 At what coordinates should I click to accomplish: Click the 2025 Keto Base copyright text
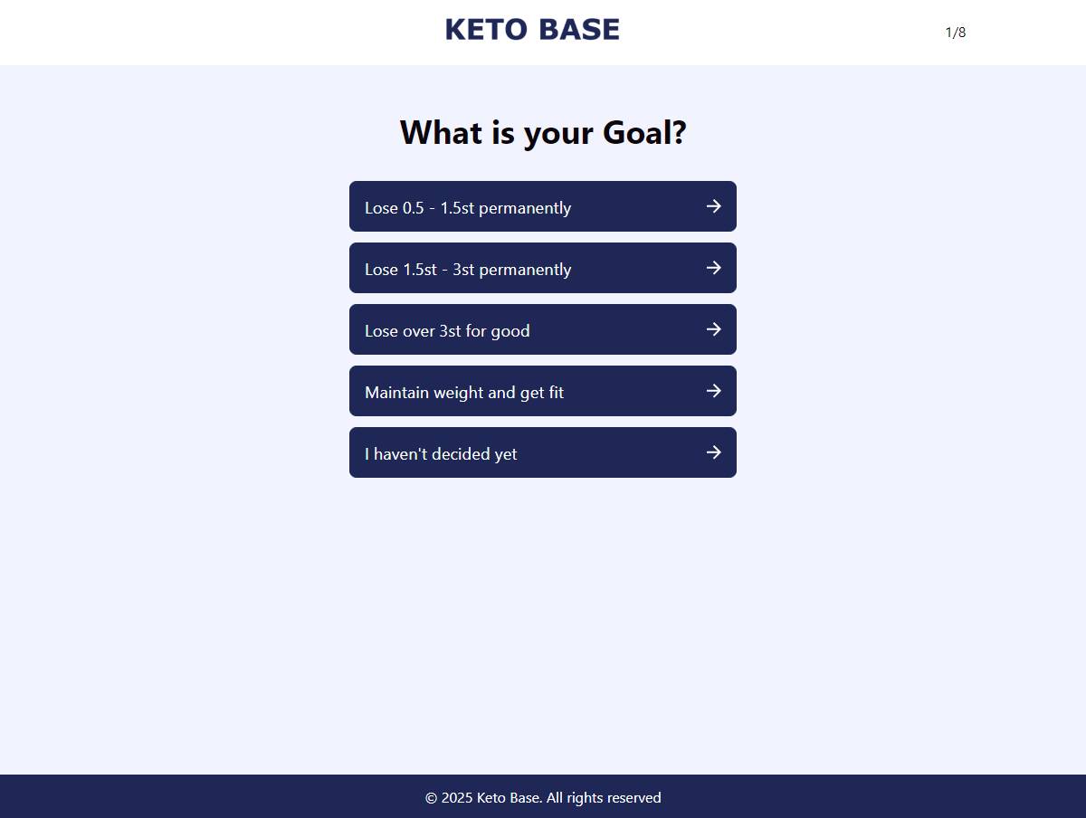pos(491,798)
